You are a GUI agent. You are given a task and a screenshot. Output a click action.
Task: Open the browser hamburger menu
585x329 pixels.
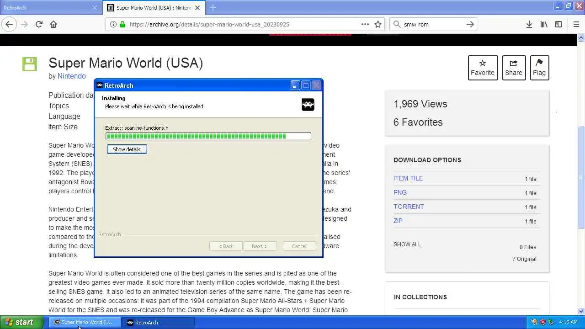(576, 24)
